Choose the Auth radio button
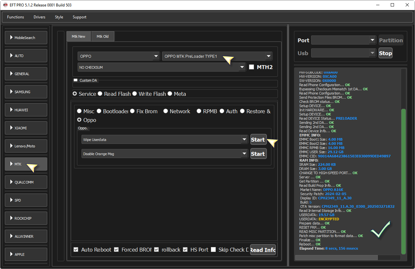 [x=222, y=111]
